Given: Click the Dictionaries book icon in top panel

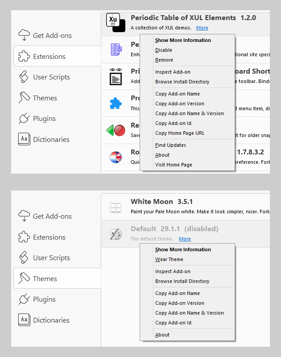Looking at the screenshot, I should (24, 139).
